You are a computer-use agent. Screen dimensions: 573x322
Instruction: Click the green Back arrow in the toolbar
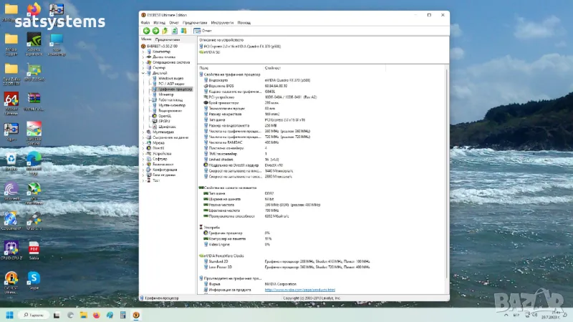pyautogui.click(x=146, y=31)
